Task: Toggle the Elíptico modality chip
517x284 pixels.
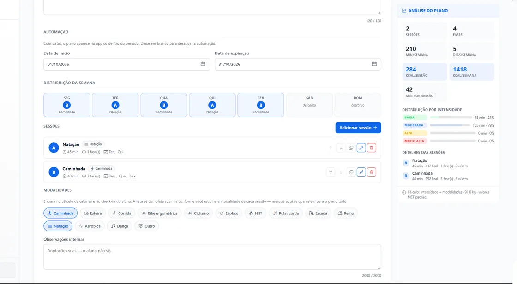Action: point(229,213)
